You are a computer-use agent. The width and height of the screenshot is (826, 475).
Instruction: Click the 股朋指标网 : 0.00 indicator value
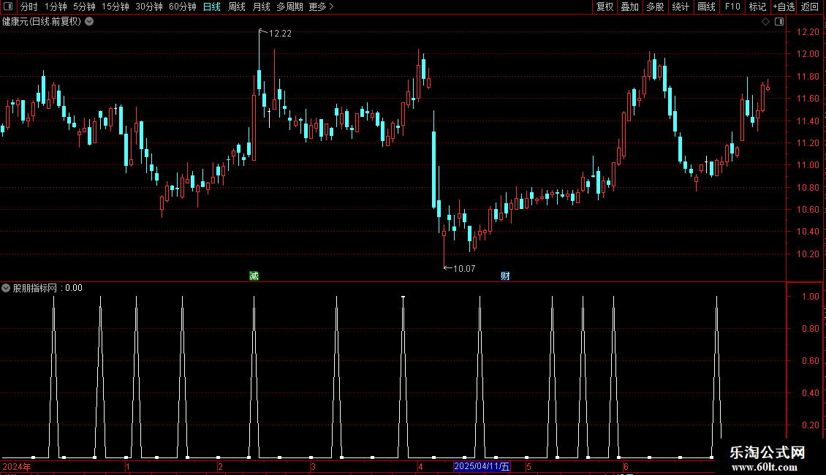pos(48,288)
